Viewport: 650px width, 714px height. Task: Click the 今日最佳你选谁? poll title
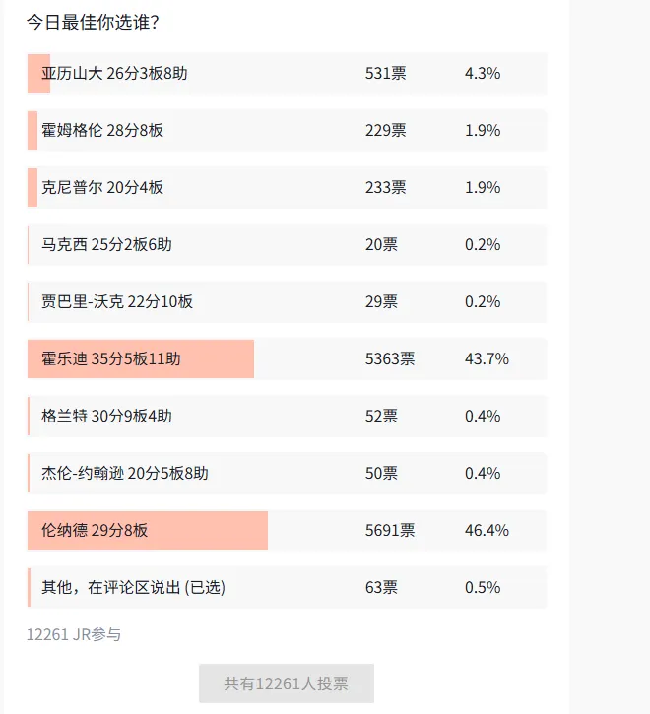[93, 23]
